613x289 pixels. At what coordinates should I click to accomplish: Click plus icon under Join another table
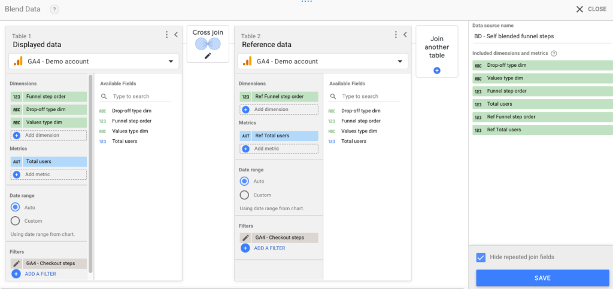(436, 70)
